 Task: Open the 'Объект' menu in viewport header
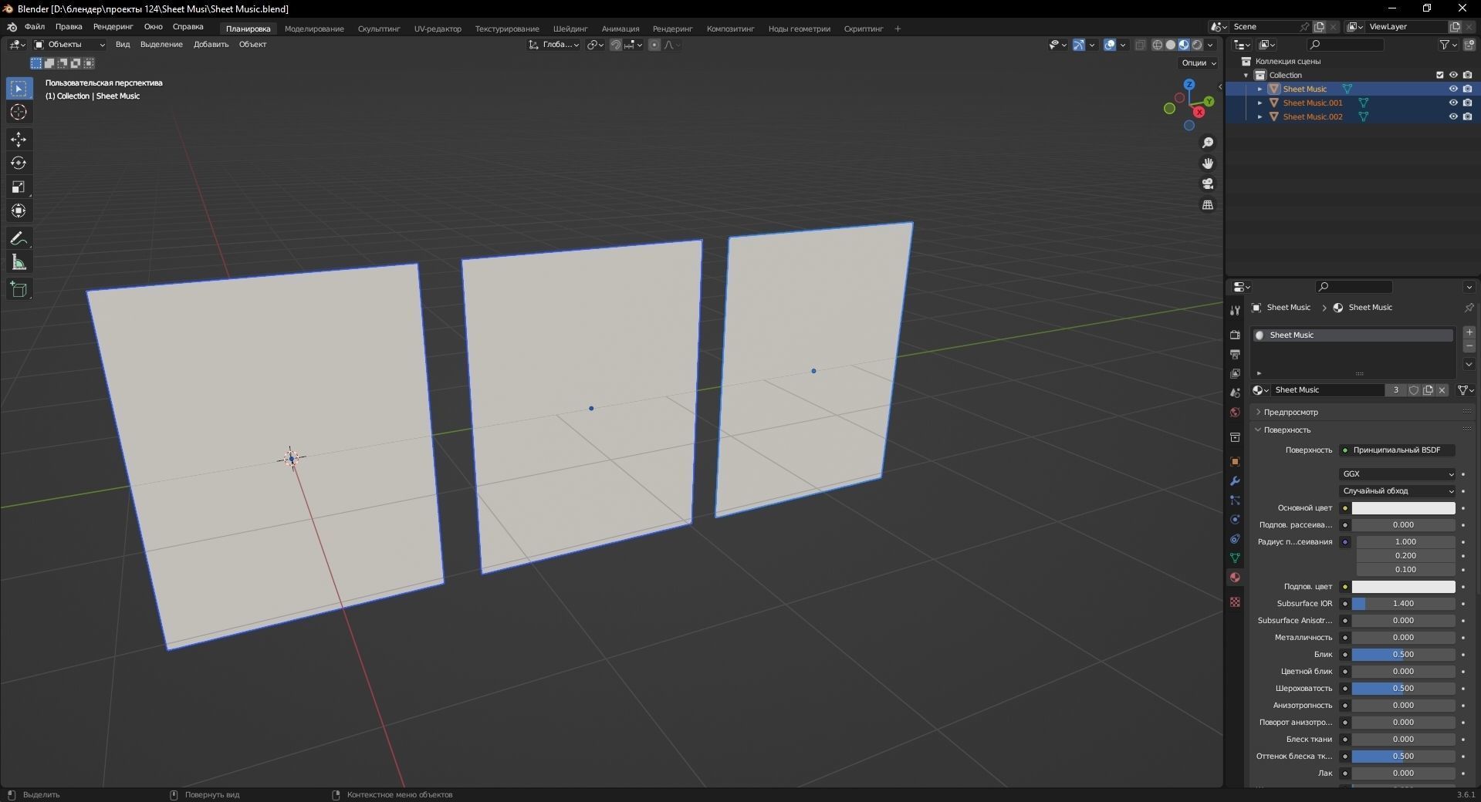point(252,45)
